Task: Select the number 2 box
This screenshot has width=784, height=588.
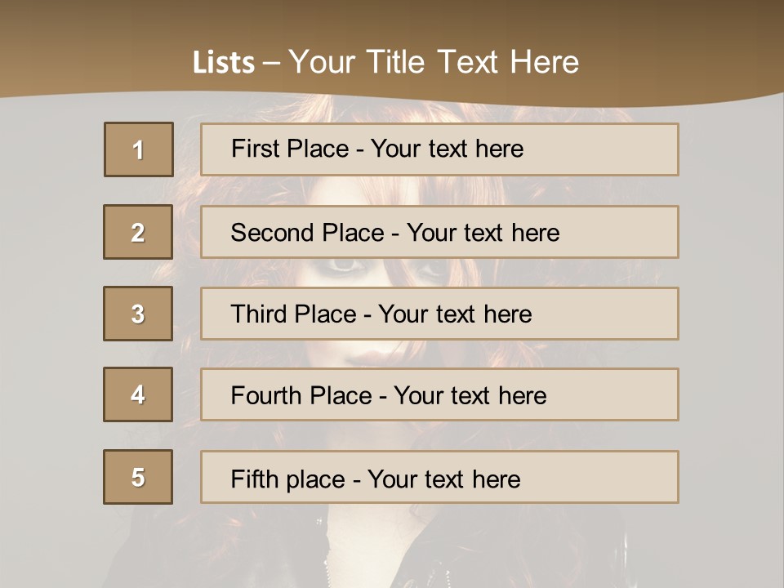Action: point(138,232)
